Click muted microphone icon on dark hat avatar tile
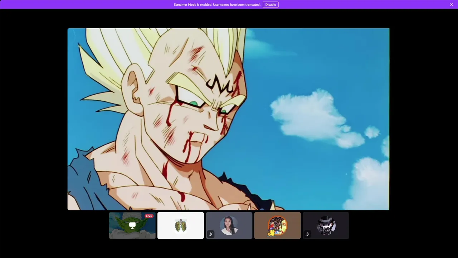The width and height of the screenshot is (458, 258). 307,234
